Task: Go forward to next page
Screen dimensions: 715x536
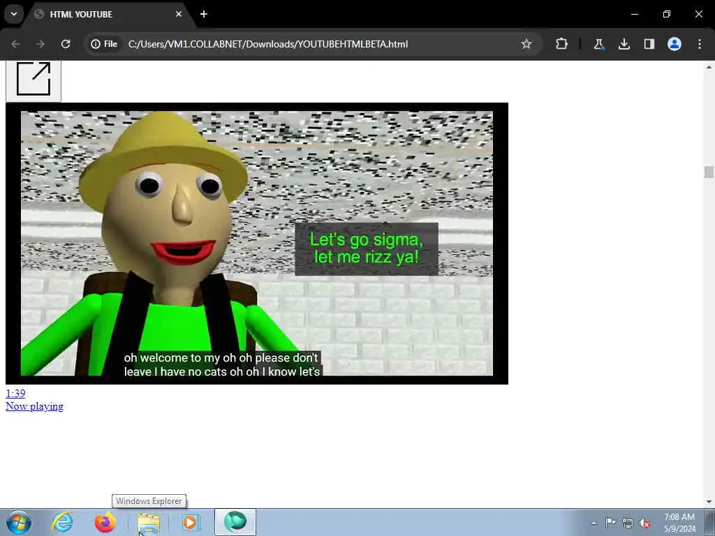Action: (x=40, y=44)
